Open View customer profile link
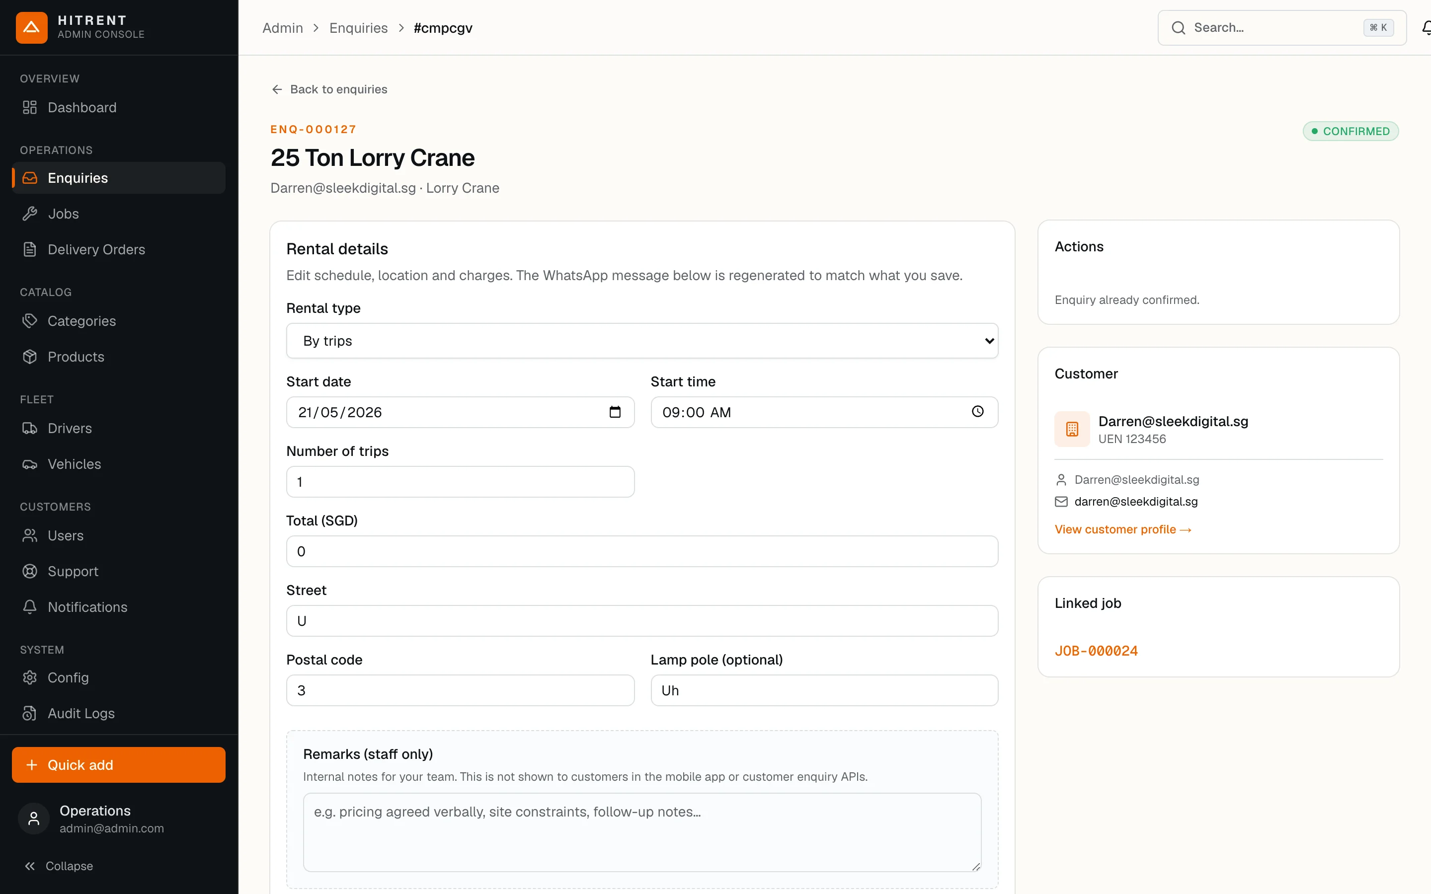The image size is (1431, 894). point(1123,529)
